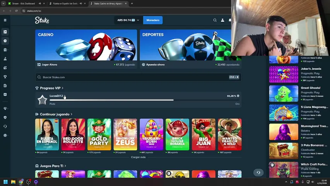
Task: Open Amazing Link Zeus game card
Action: click(125, 134)
